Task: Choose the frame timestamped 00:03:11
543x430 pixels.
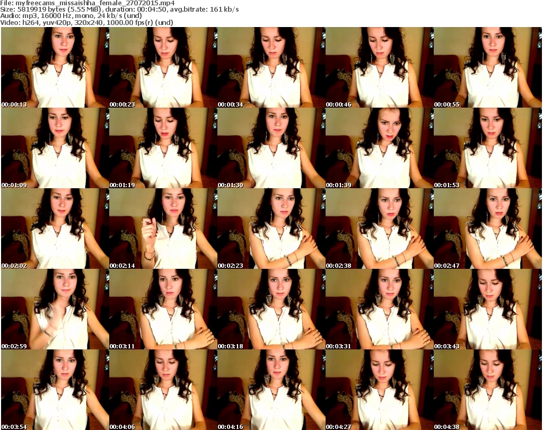Action: tap(163, 309)
